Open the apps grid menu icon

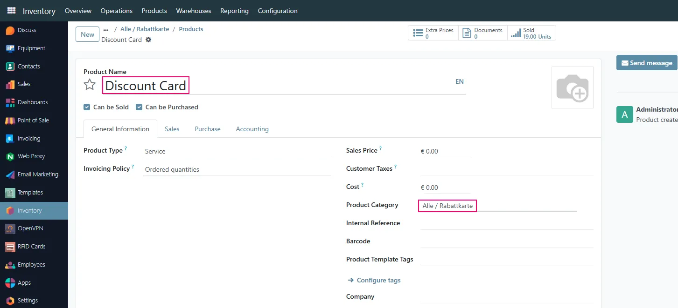[x=11, y=10]
